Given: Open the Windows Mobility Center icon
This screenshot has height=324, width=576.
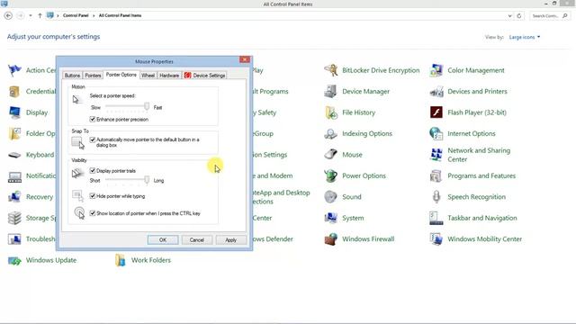Looking at the screenshot, I should pos(436,238).
